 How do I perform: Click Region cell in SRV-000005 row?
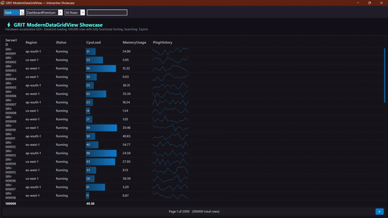(33, 85)
